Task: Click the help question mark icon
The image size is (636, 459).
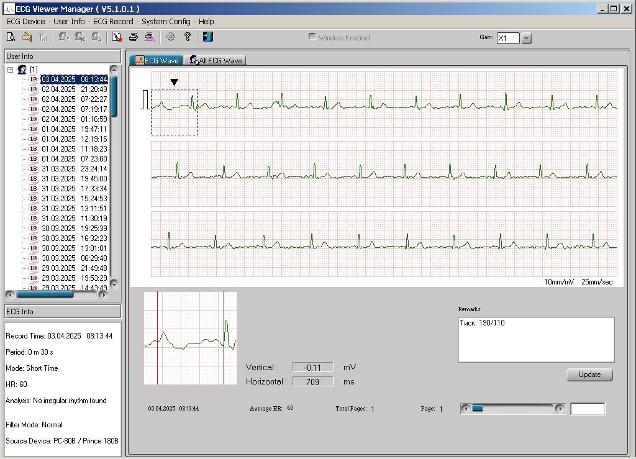Action: point(187,37)
